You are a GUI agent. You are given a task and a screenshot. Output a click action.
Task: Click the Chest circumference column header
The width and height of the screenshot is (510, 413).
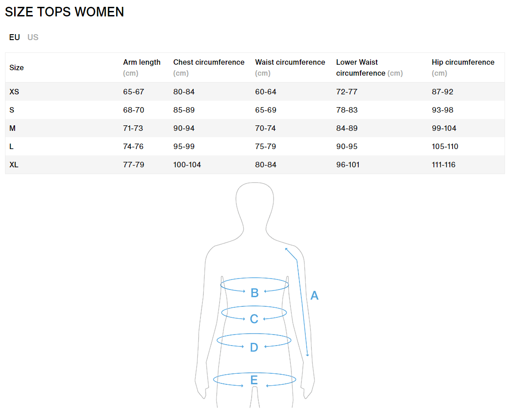pos(209,67)
